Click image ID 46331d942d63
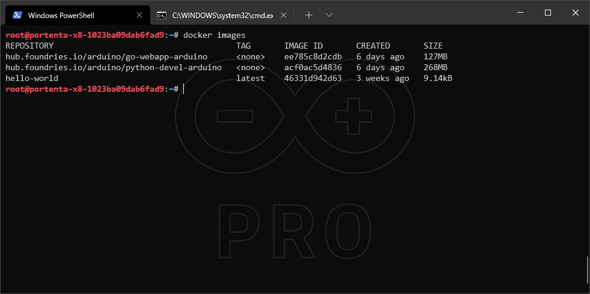Image resolution: width=590 pixels, height=294 pixels. tap(313, 78)
